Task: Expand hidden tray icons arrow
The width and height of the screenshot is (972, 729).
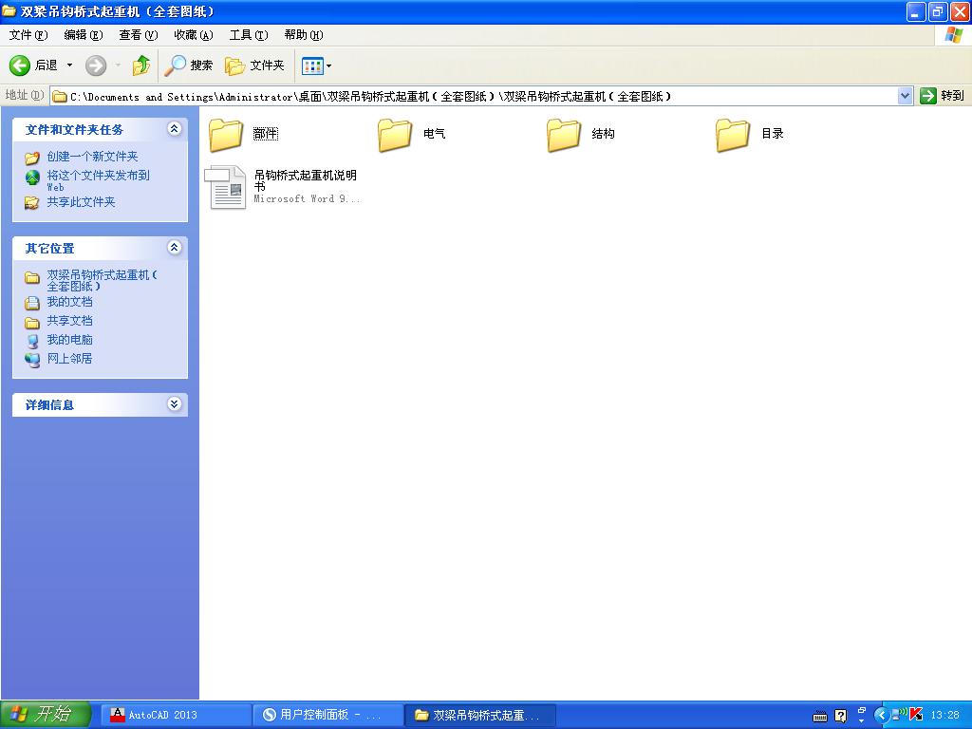Action: click(881, 715)
